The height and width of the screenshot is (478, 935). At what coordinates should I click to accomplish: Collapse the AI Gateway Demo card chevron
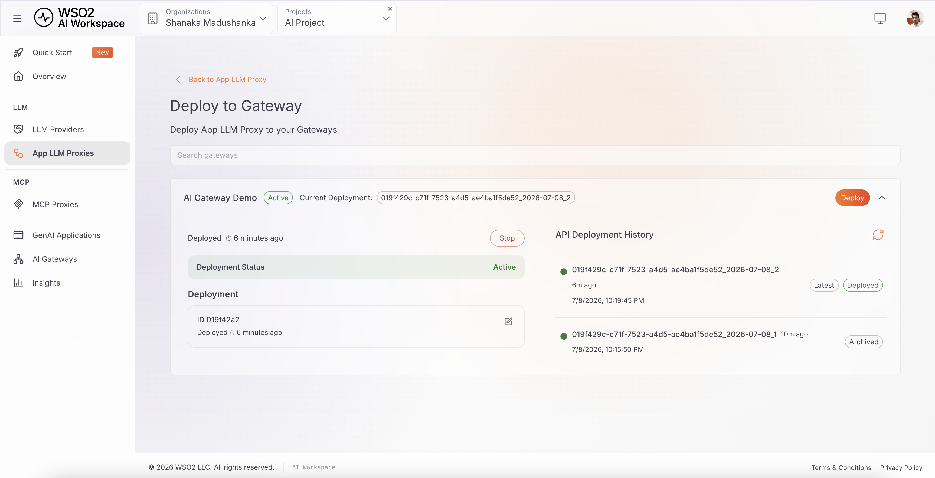[x=882, y=198]
